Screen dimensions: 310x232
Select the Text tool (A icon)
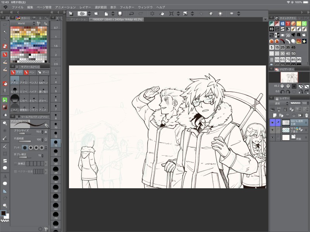[x=5, y=176]
